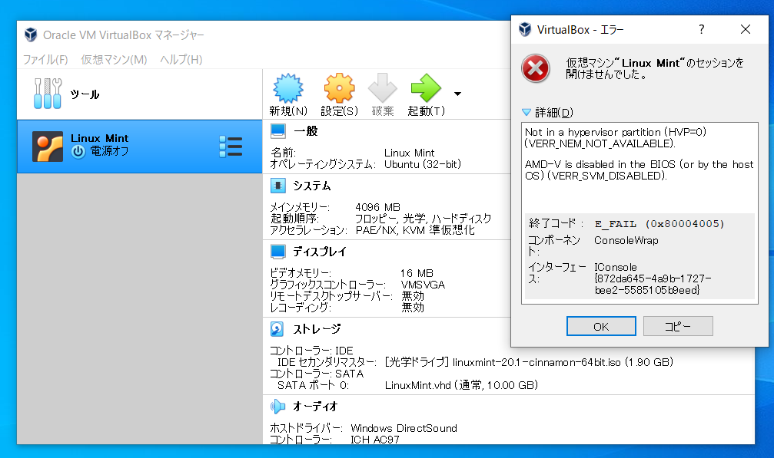Viewport: 774px width, 458px height.
Task: Start the VM with green 起動 arrow
Action: click(x=426, y=88)
